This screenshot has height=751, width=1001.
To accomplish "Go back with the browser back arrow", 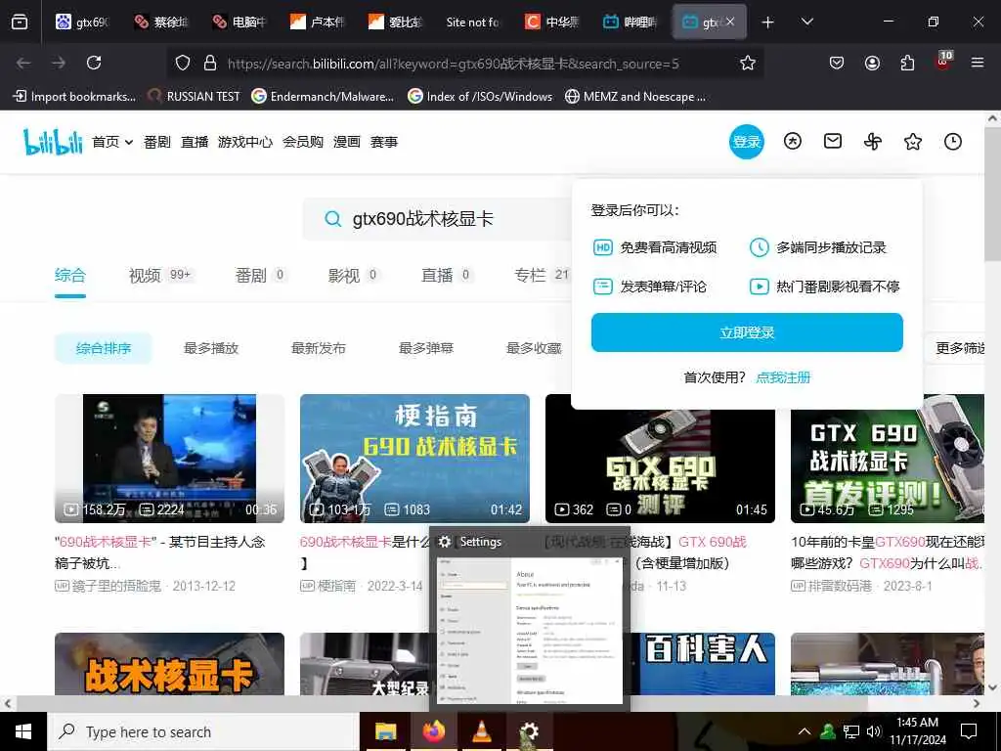I will click(23, 63).
